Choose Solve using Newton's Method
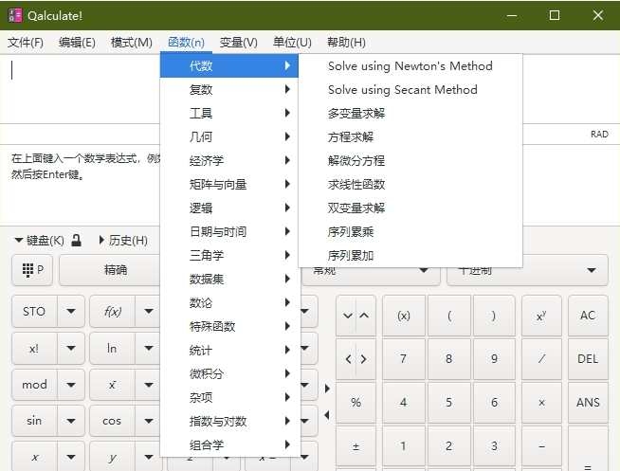The width and height of the screenshot is (620, 471). tap(410, 66)
